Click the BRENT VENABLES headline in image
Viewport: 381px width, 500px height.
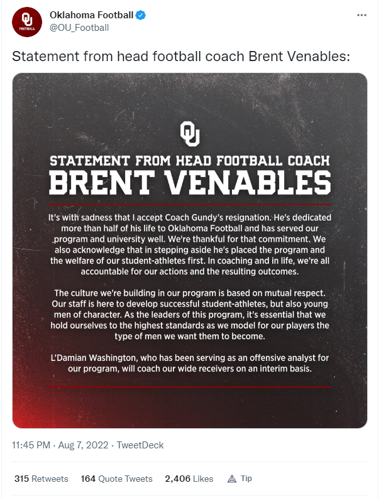[190, 183]
